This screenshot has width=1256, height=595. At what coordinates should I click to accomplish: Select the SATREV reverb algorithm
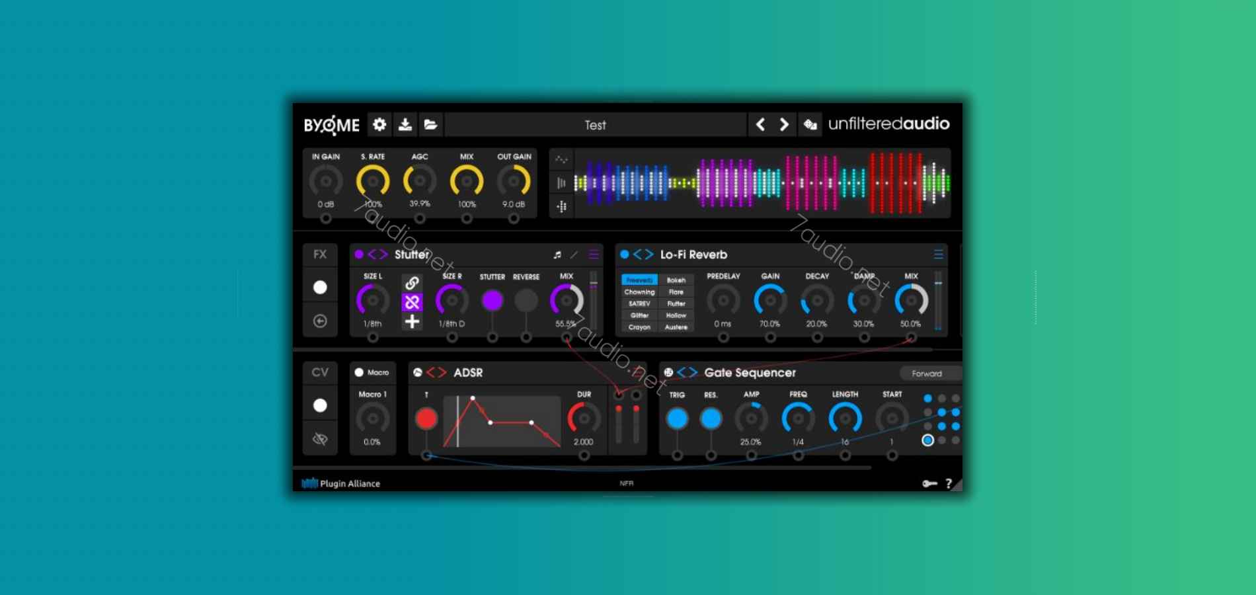(639, 303)
